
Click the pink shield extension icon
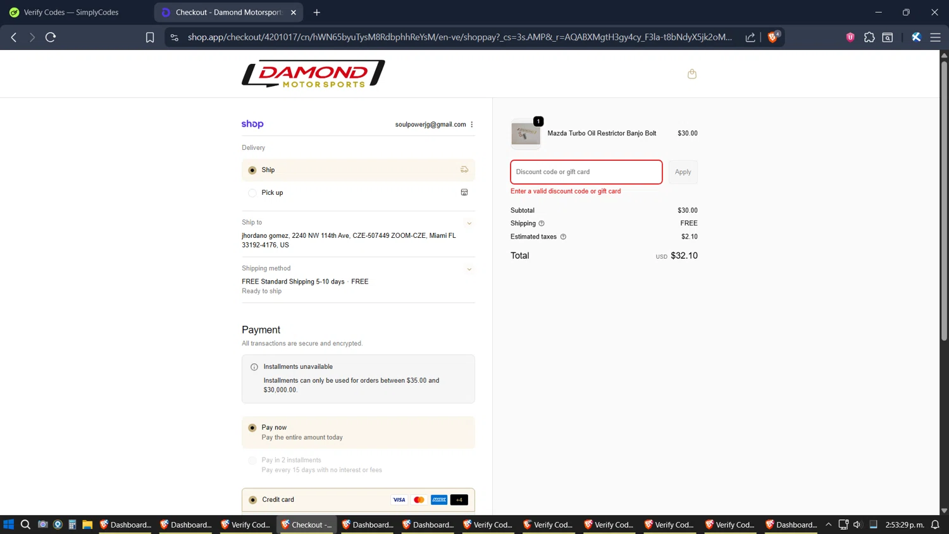850,37
